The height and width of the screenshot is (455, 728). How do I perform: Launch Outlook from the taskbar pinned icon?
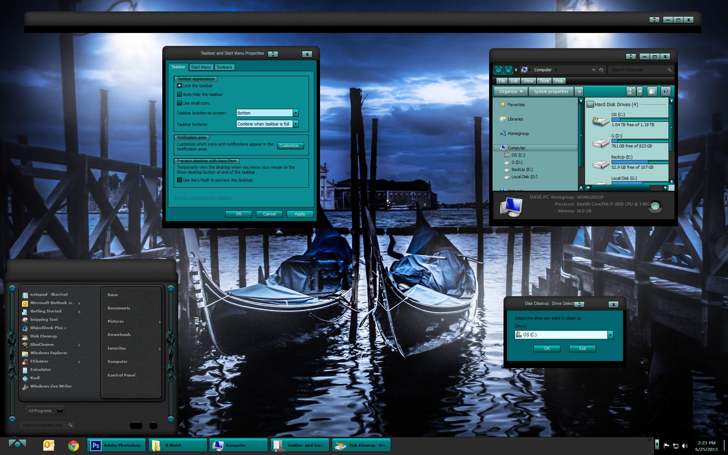point(49,445)
